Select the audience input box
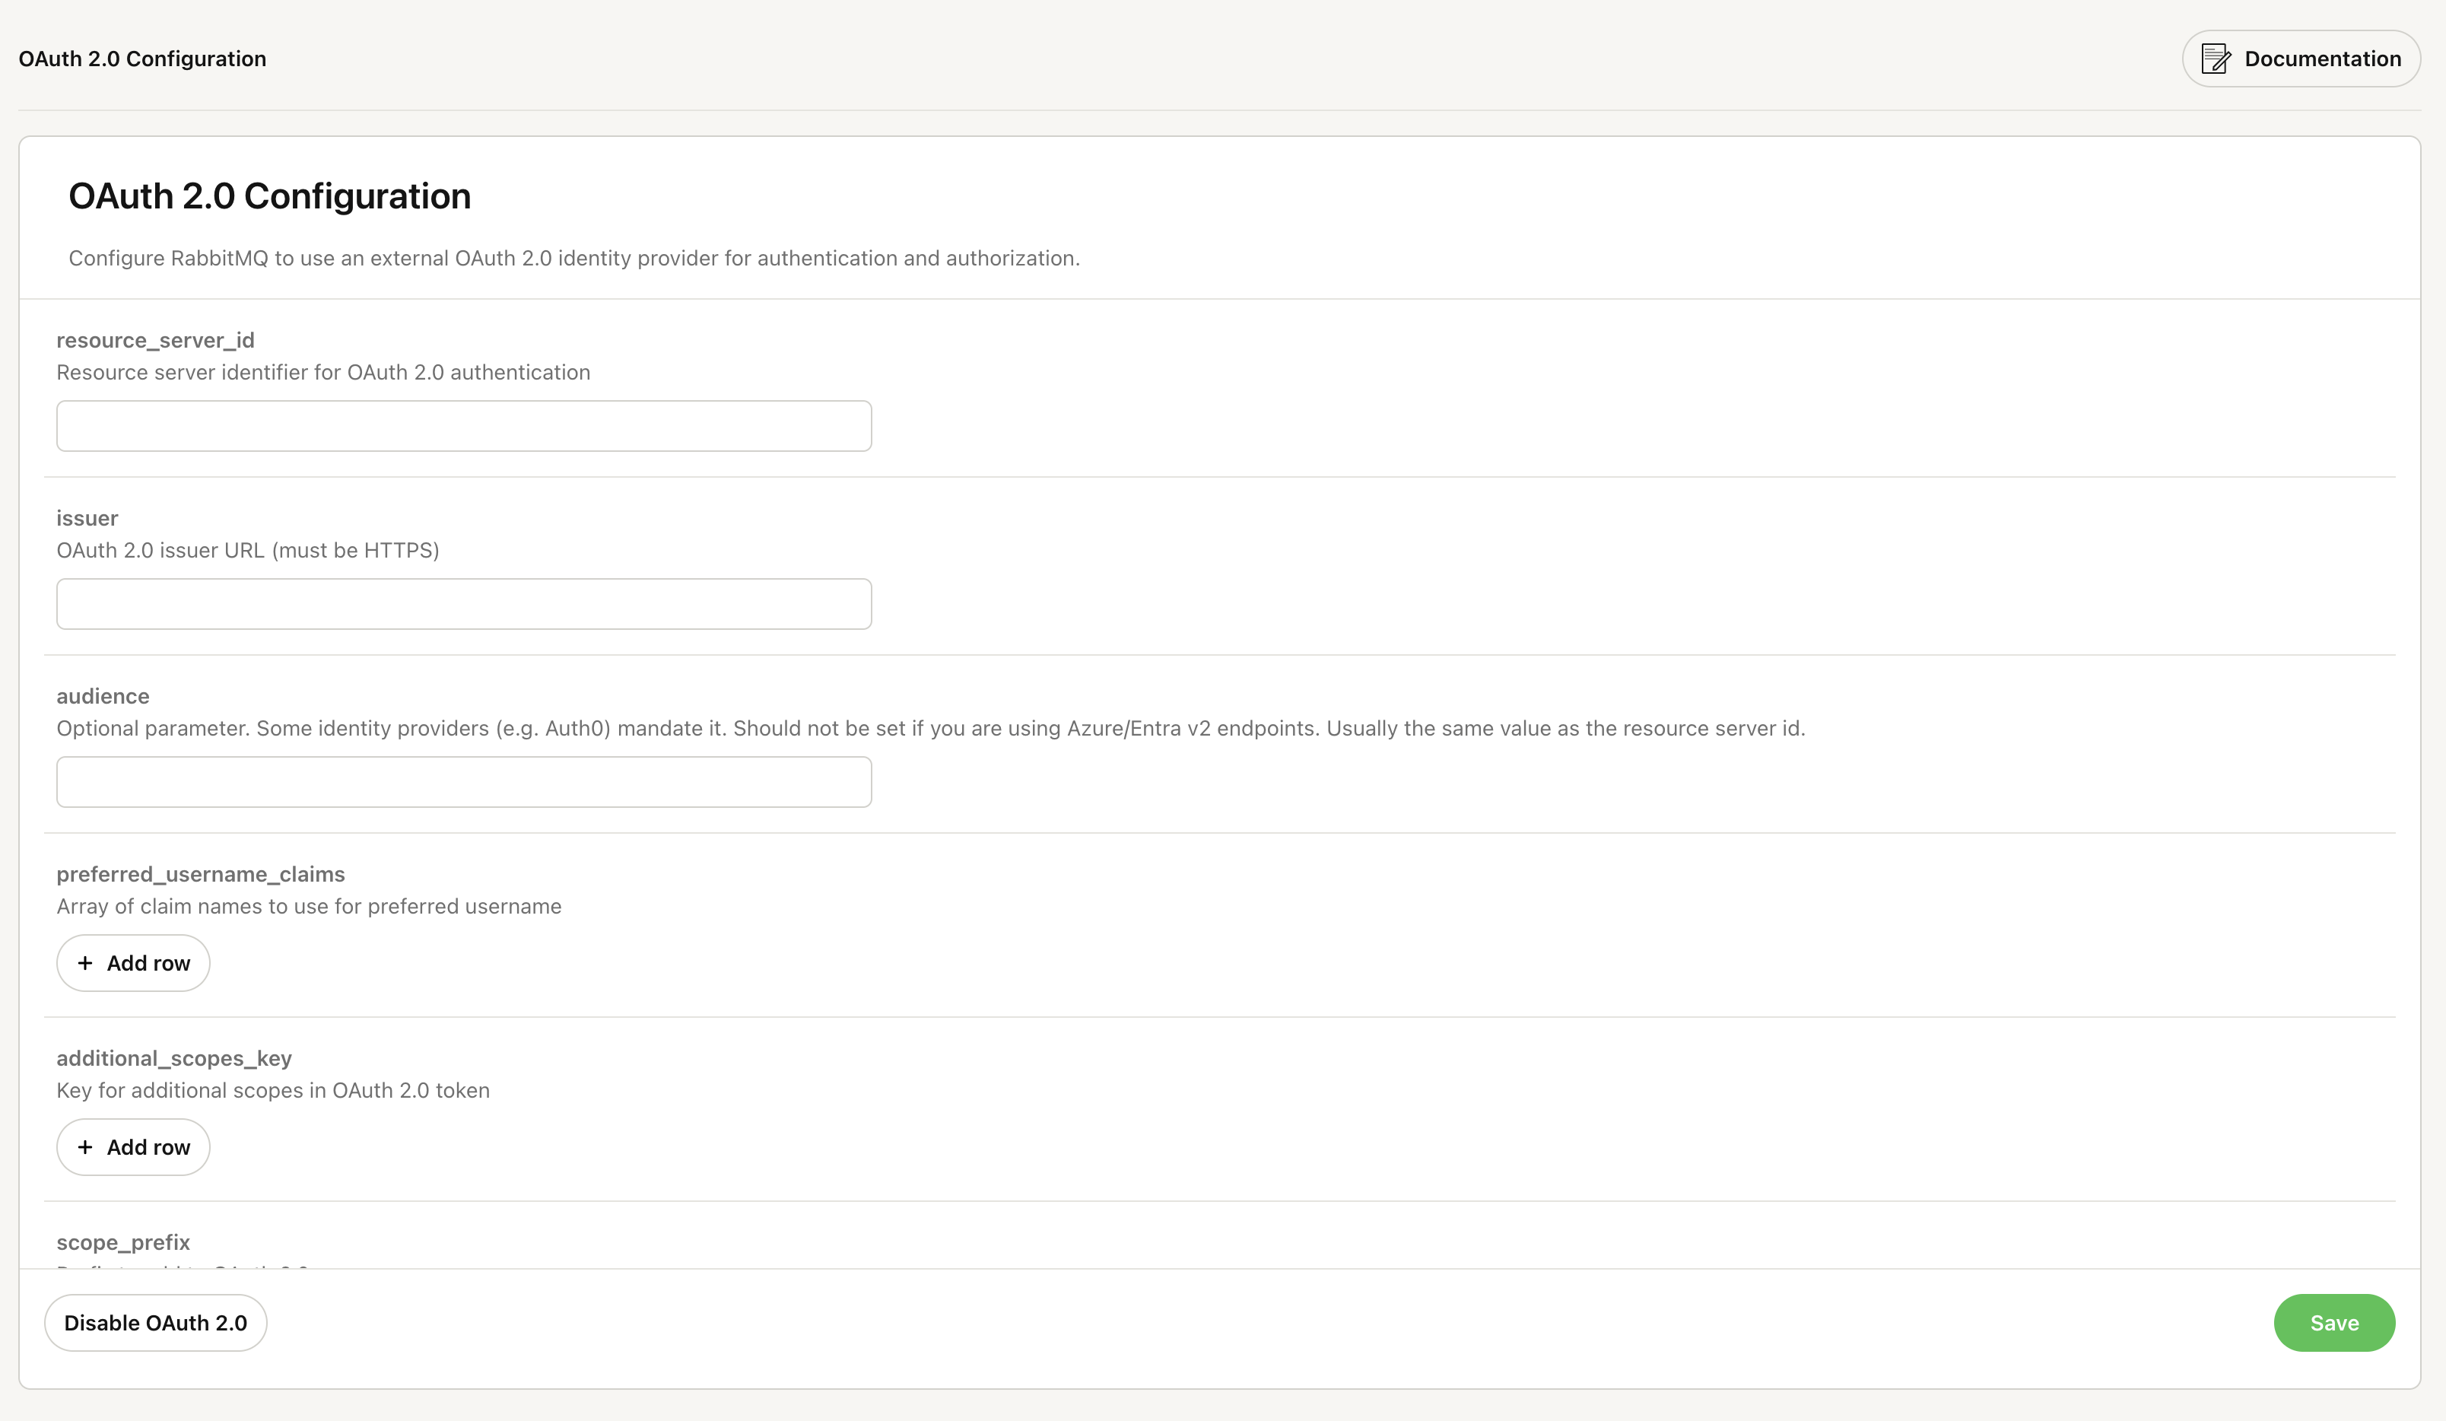 pyautogui.click(x=463, y=780)
